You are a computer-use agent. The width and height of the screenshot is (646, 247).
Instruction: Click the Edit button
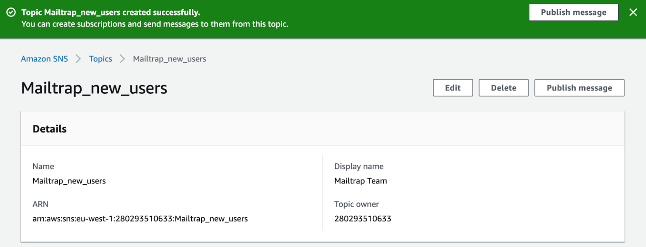pos(453,88)
